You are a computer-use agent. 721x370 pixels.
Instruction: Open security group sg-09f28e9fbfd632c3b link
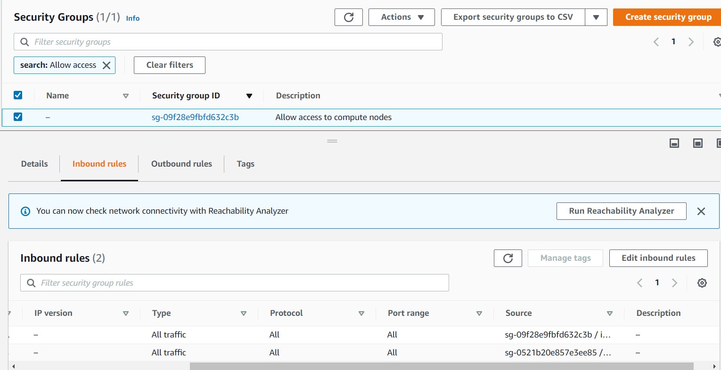coord(195,117)
